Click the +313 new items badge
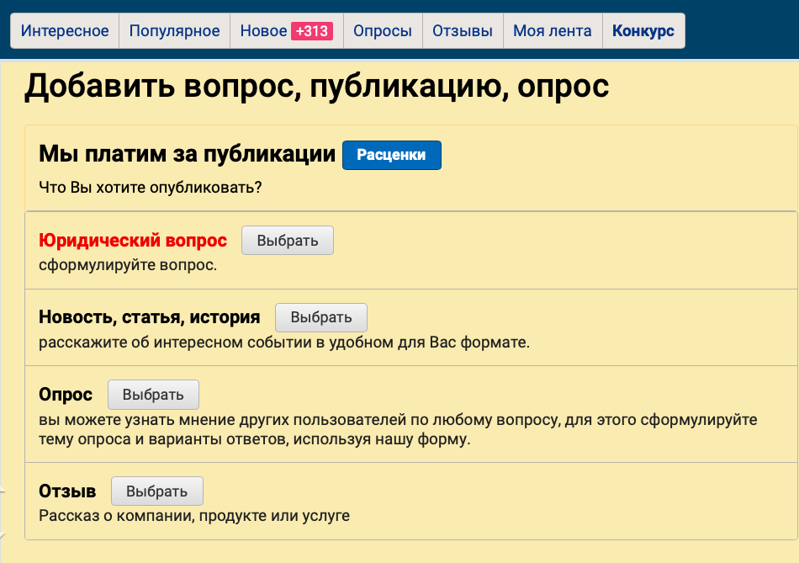The width and height of the screenshot is (799, 563). click(312, 31)
